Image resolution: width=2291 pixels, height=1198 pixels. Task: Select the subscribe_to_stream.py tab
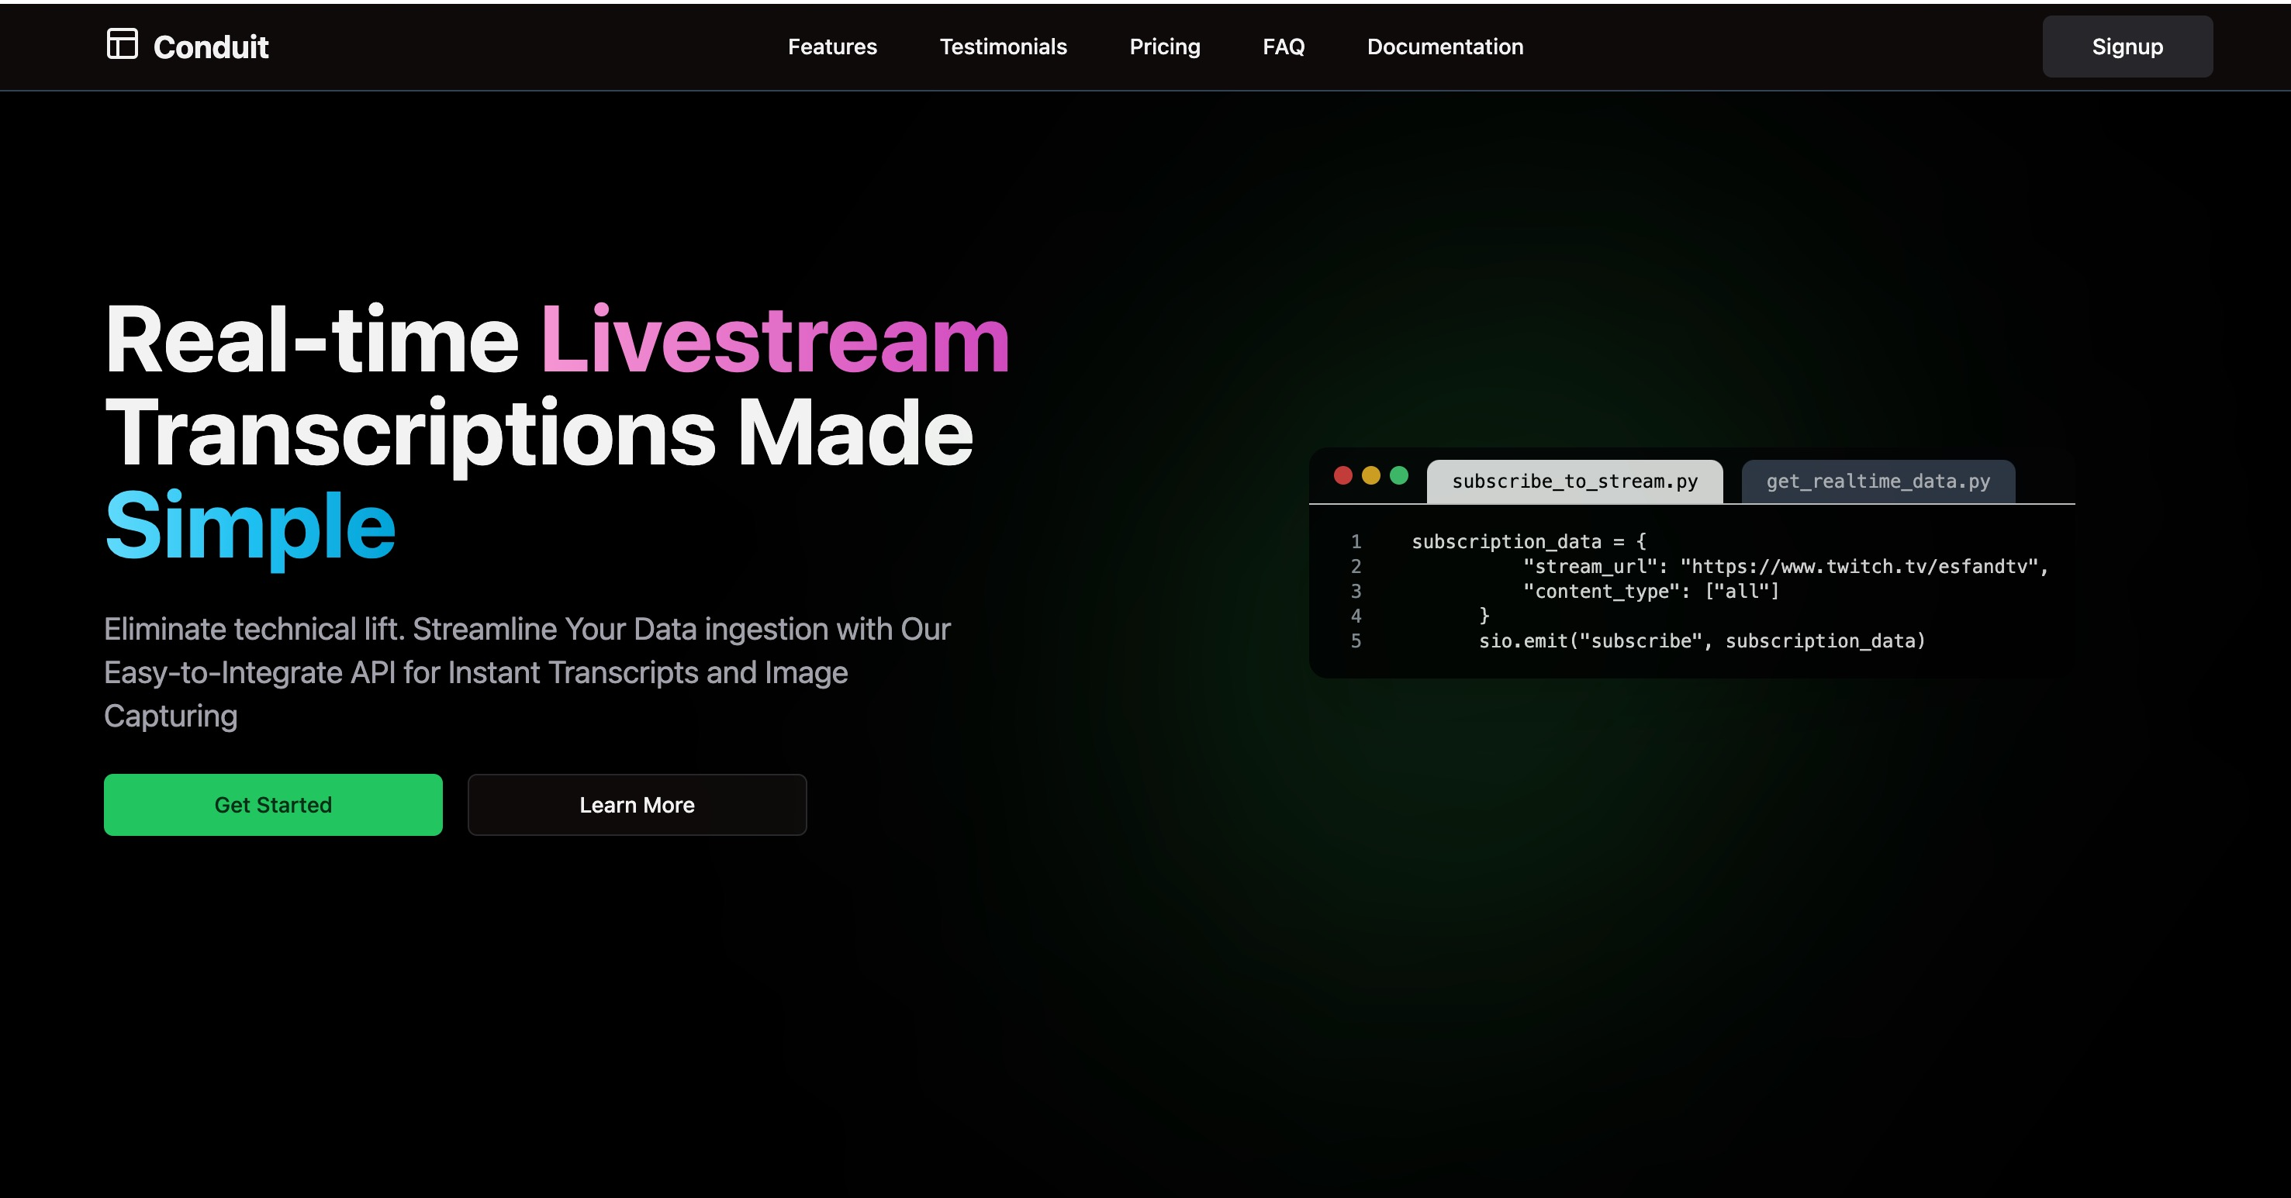pyautogui.click(x=1574, y=482)
